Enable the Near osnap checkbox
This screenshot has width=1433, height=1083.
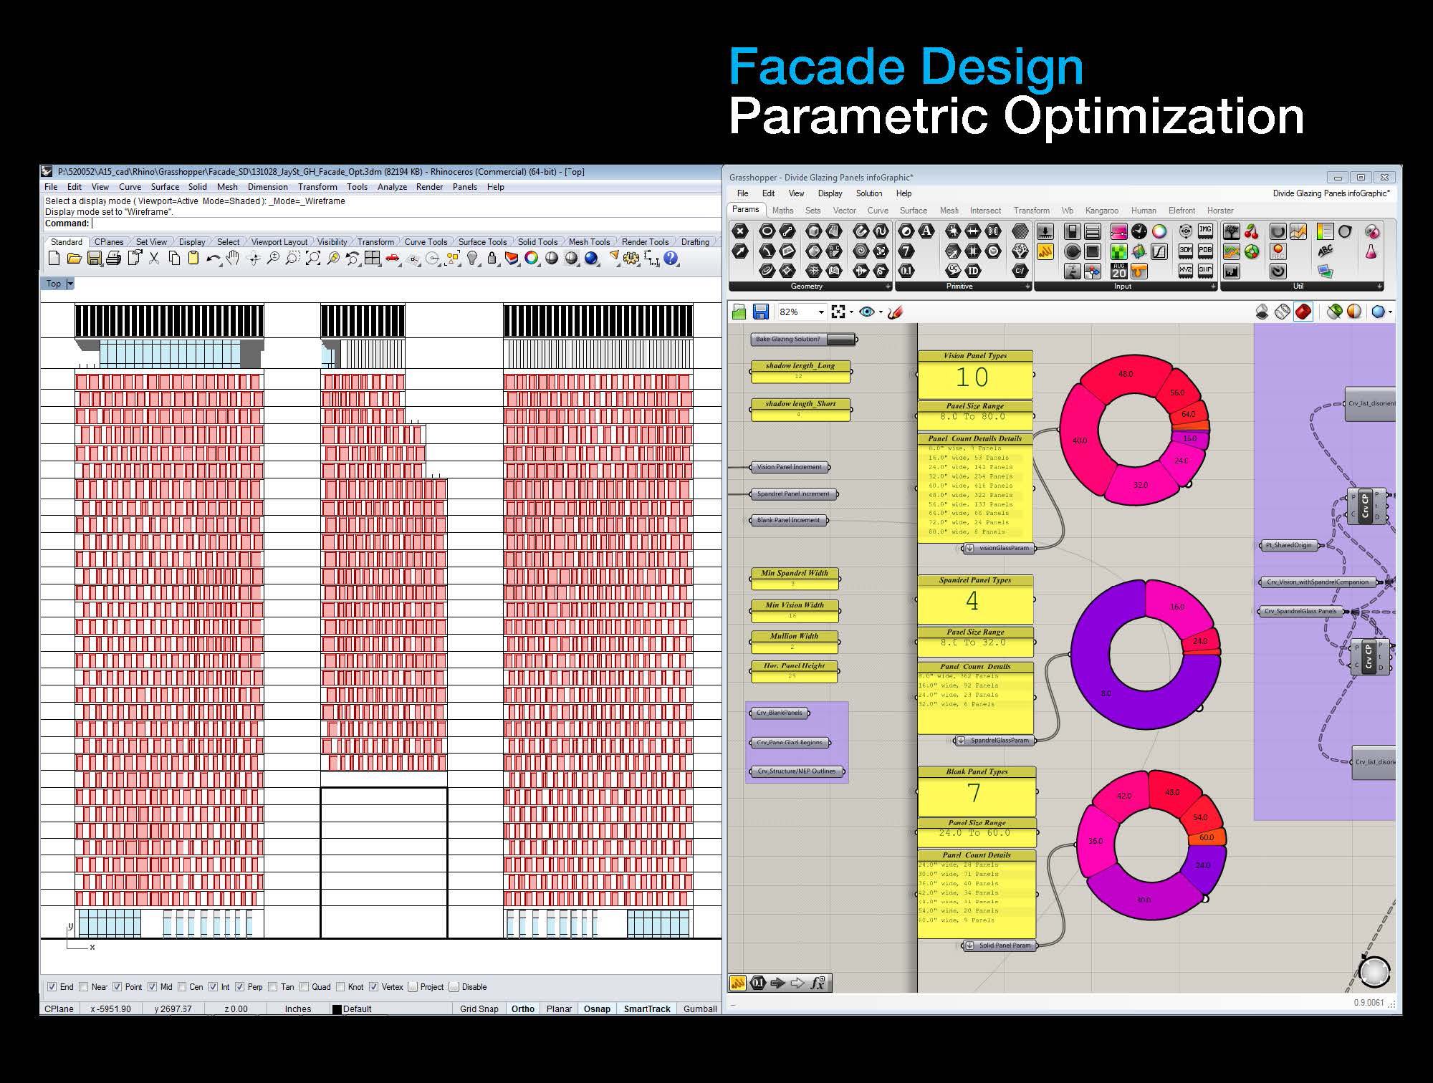[x=84, y=987]
